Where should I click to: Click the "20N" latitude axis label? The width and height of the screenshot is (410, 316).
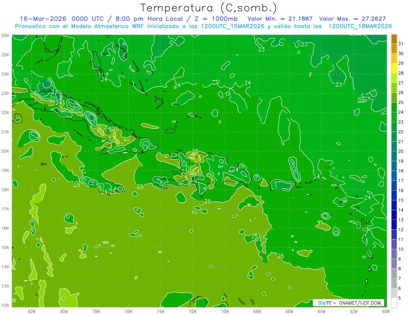5,151
